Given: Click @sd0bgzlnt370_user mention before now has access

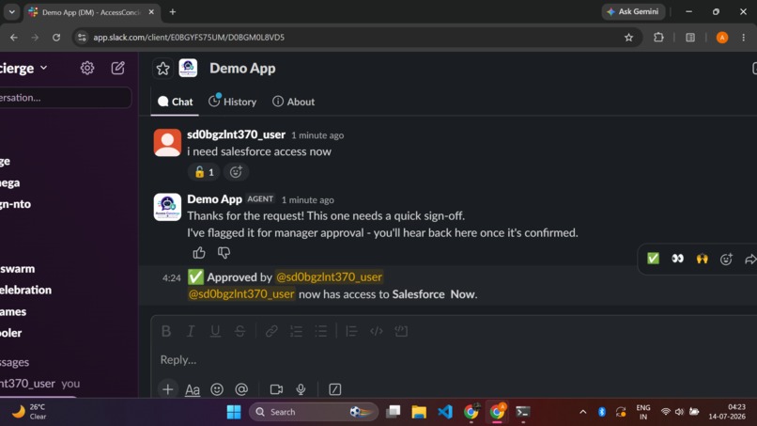Looking at the screenshot, I should [241, 294].
